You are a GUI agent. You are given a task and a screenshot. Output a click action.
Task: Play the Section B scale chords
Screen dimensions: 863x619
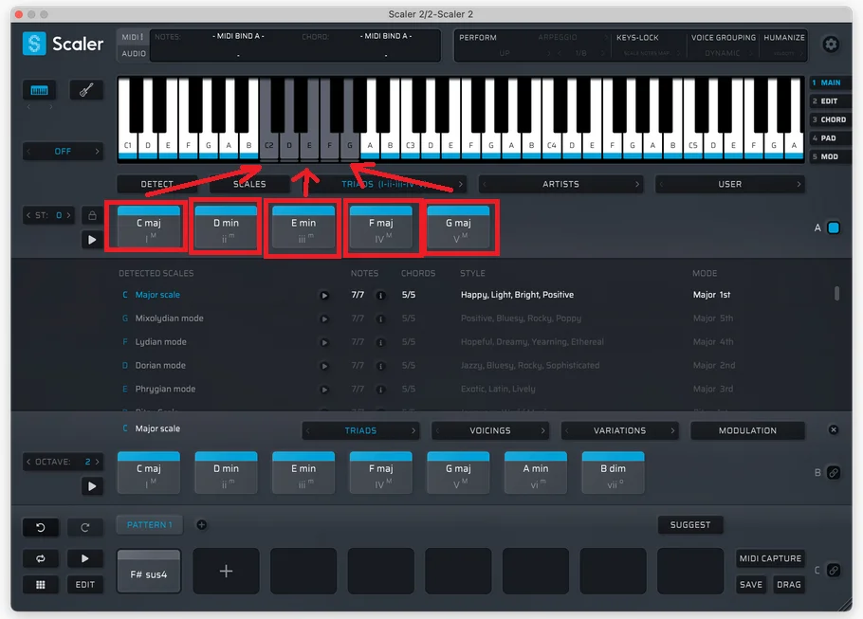(92, 486)
